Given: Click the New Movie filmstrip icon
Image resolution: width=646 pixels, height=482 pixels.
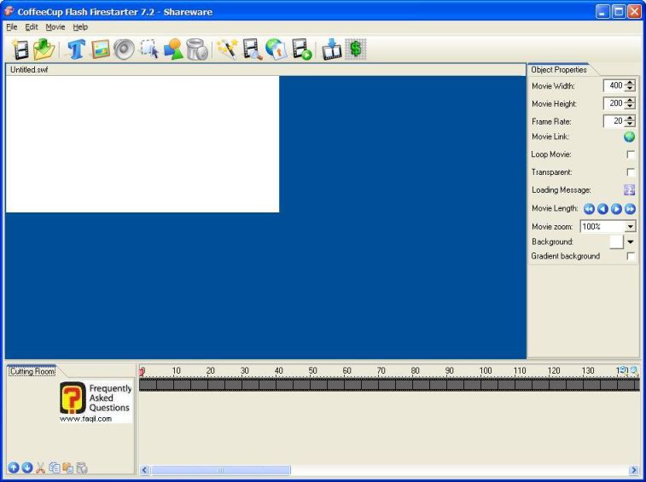Looking at the screenshot, I should coord(20,49).
